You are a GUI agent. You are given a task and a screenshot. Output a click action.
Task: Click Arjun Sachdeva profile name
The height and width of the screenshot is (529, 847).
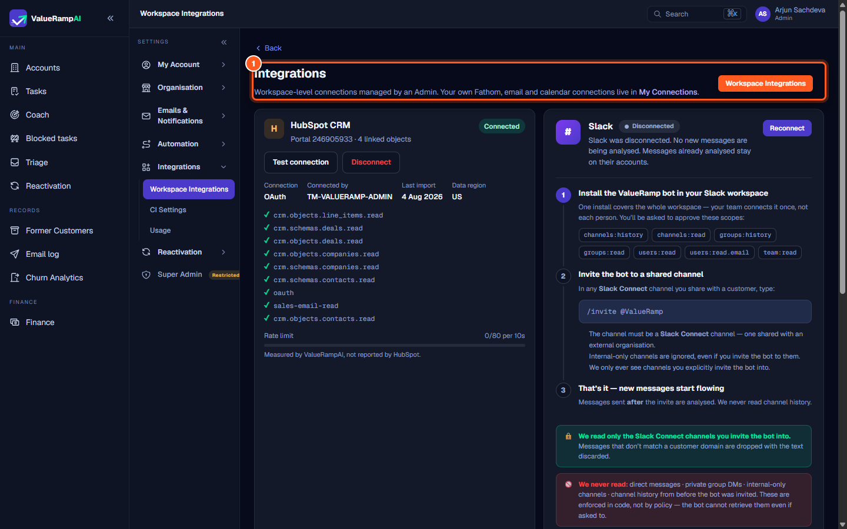point(800,10)
